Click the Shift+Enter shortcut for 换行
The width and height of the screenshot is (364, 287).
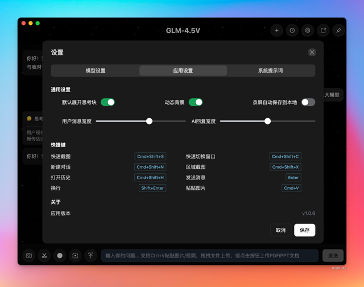(152, 188)
